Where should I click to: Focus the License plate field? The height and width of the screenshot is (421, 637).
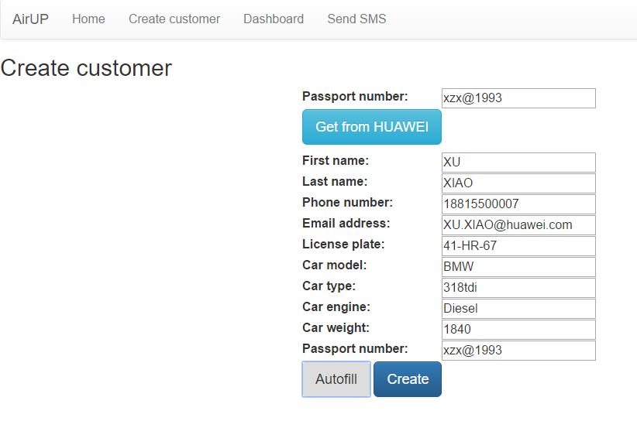coord(518,246)
